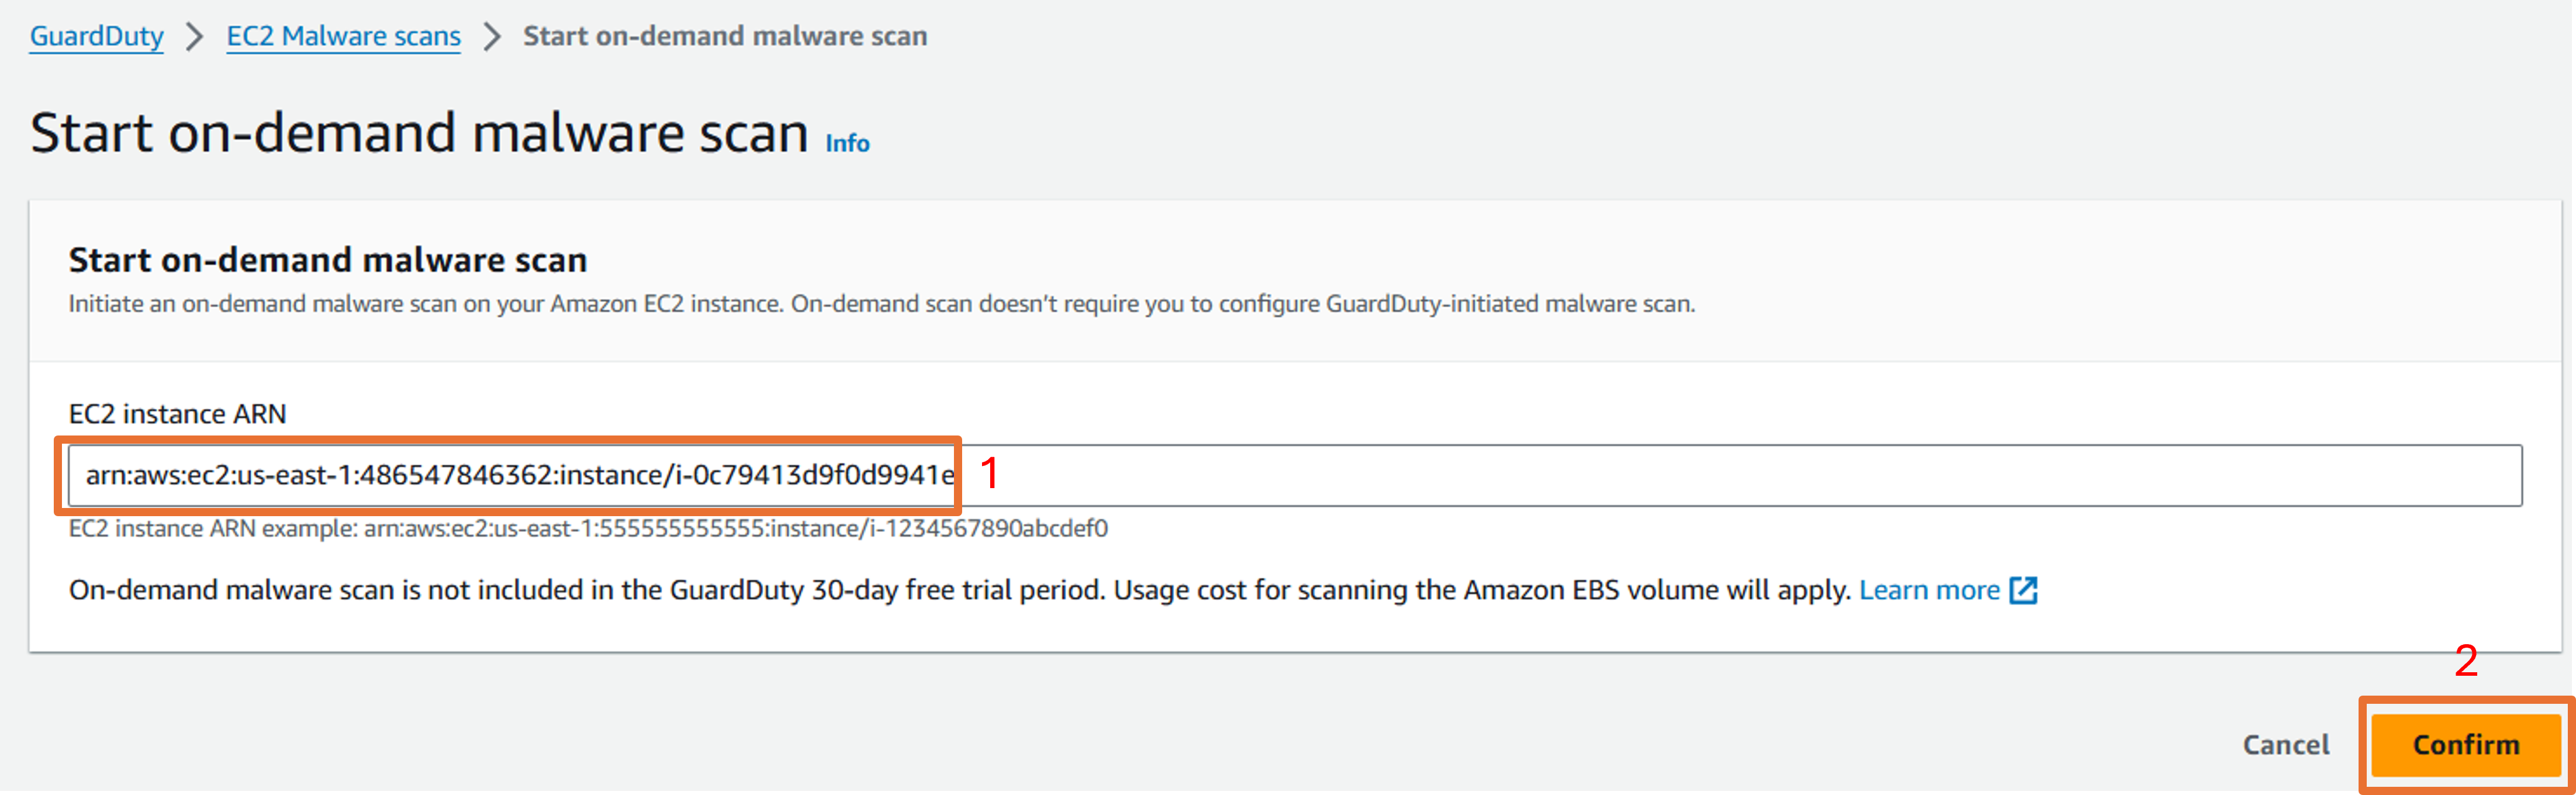2576x795 pixels.
Task: Click the external link icon after Learn more
Action: [x=2023, y=590]
